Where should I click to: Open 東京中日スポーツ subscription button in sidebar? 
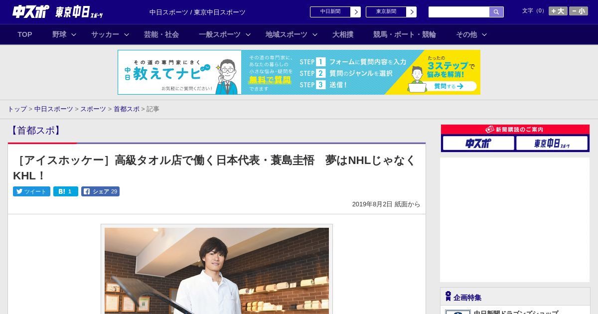pyautogui.click(x=552, y=143)
